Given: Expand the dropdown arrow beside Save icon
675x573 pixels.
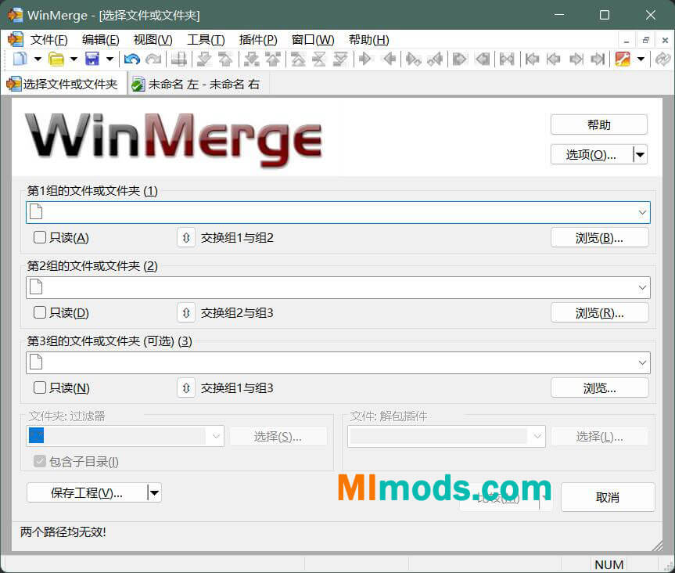Looking at the screenshot, I should 110,59.
